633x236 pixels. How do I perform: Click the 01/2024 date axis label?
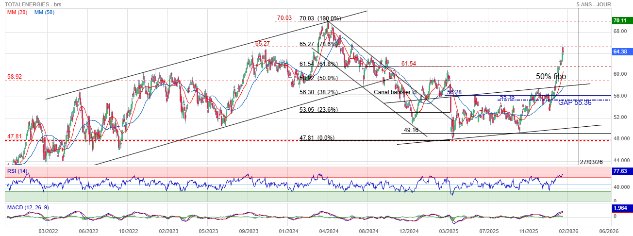[x=288, y=232]
